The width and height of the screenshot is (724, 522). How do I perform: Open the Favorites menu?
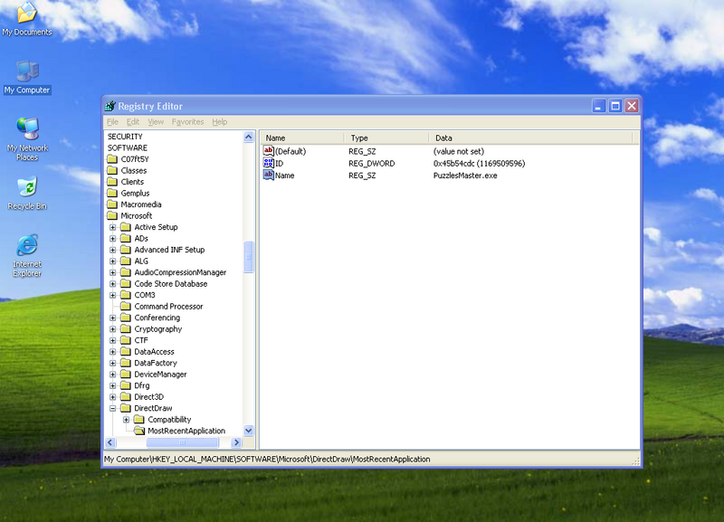[x=187, y=122]
